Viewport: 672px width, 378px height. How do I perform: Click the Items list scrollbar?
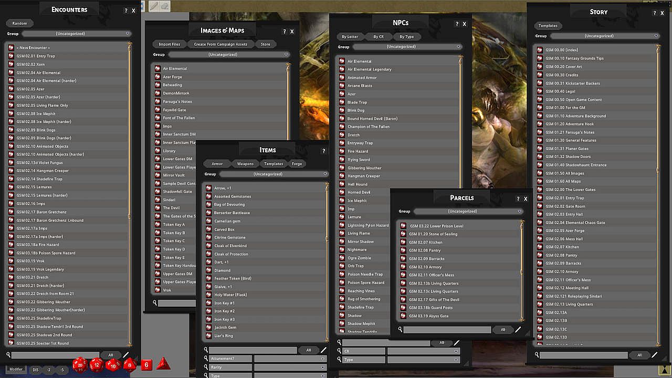[x=328, y=261]
